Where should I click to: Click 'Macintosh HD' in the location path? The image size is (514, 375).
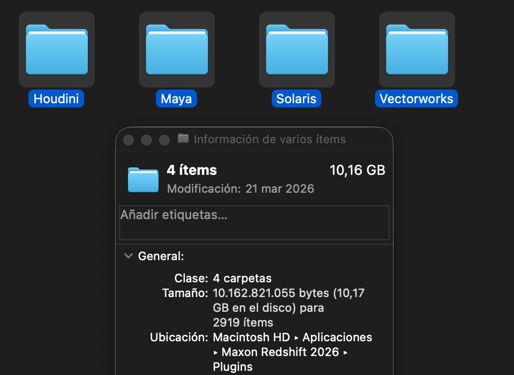click(x=251, y=337)
